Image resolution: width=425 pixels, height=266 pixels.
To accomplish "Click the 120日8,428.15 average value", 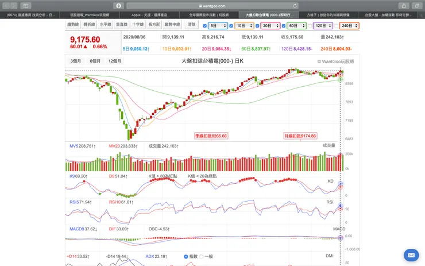I will 297,49.
